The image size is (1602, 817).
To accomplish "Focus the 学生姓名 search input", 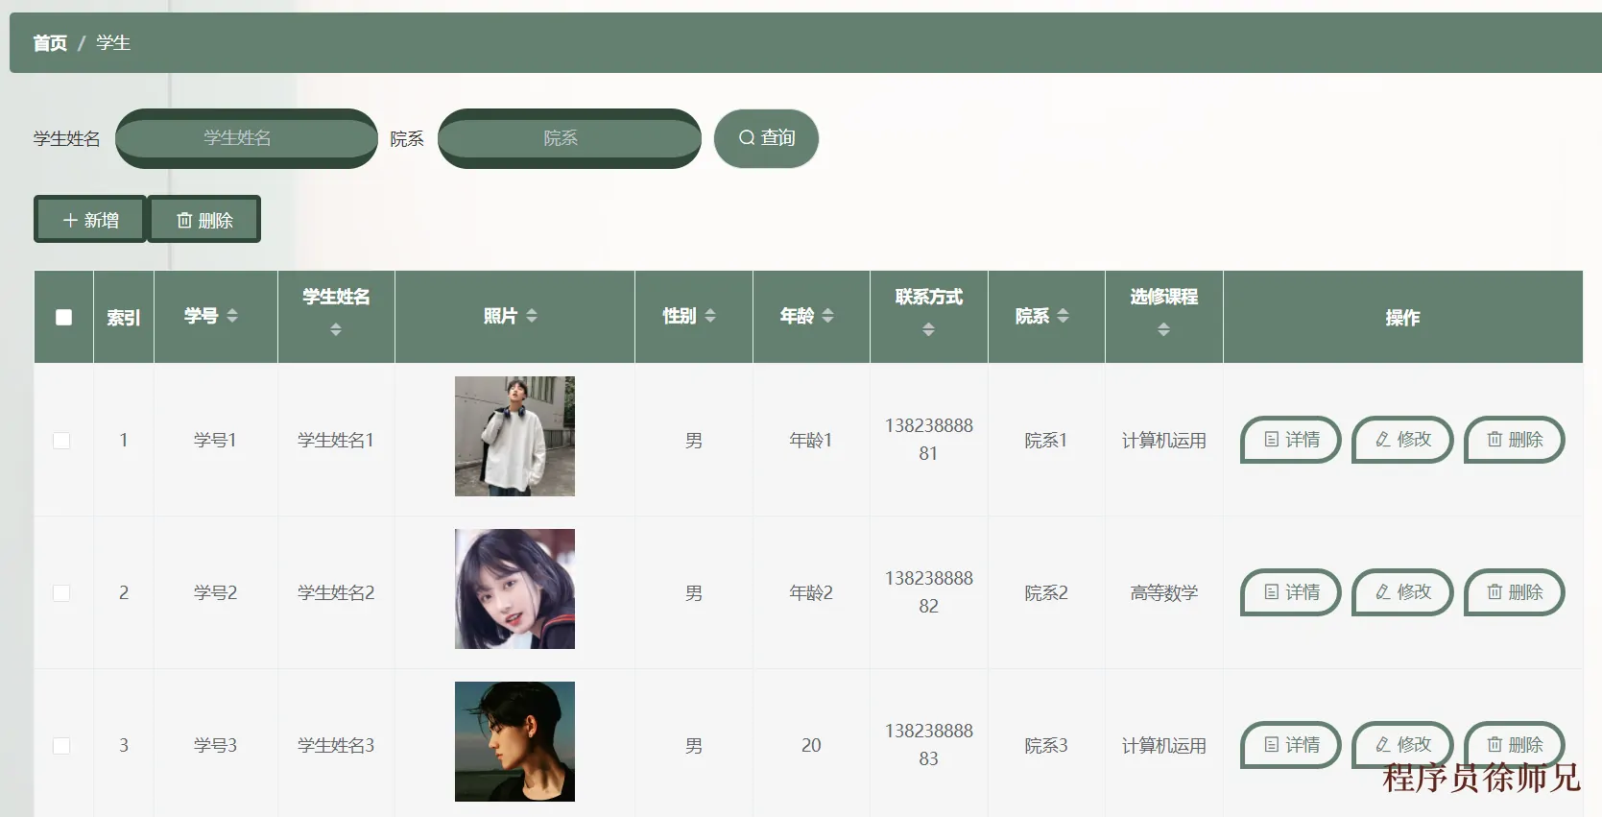I will pyautogui.click(x=247, y=138).
